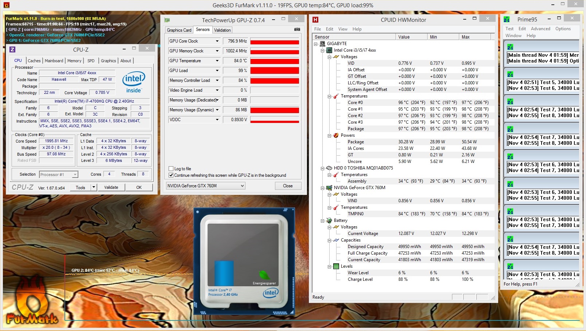Click the Max column header in HWMonitor

(x=475, y=37)
